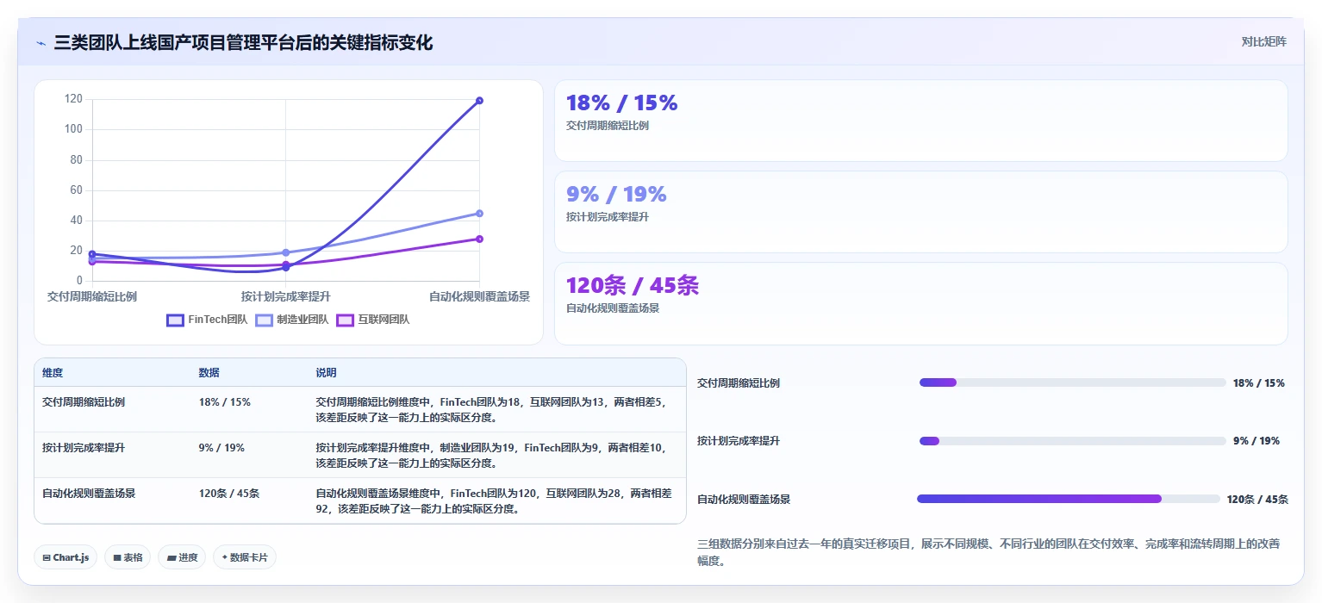Click the 18% / 15% card value

click(x=621, y=103)
